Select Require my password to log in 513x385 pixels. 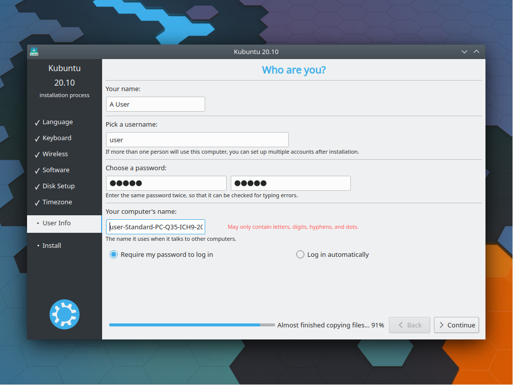(x=161, y=254)
